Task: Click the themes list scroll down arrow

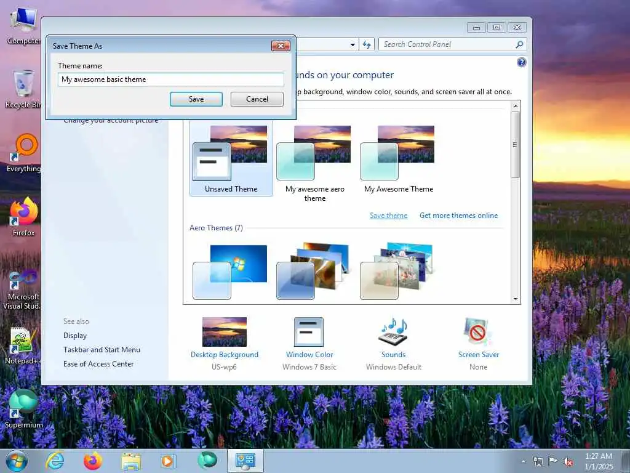Action: (516, 299)
